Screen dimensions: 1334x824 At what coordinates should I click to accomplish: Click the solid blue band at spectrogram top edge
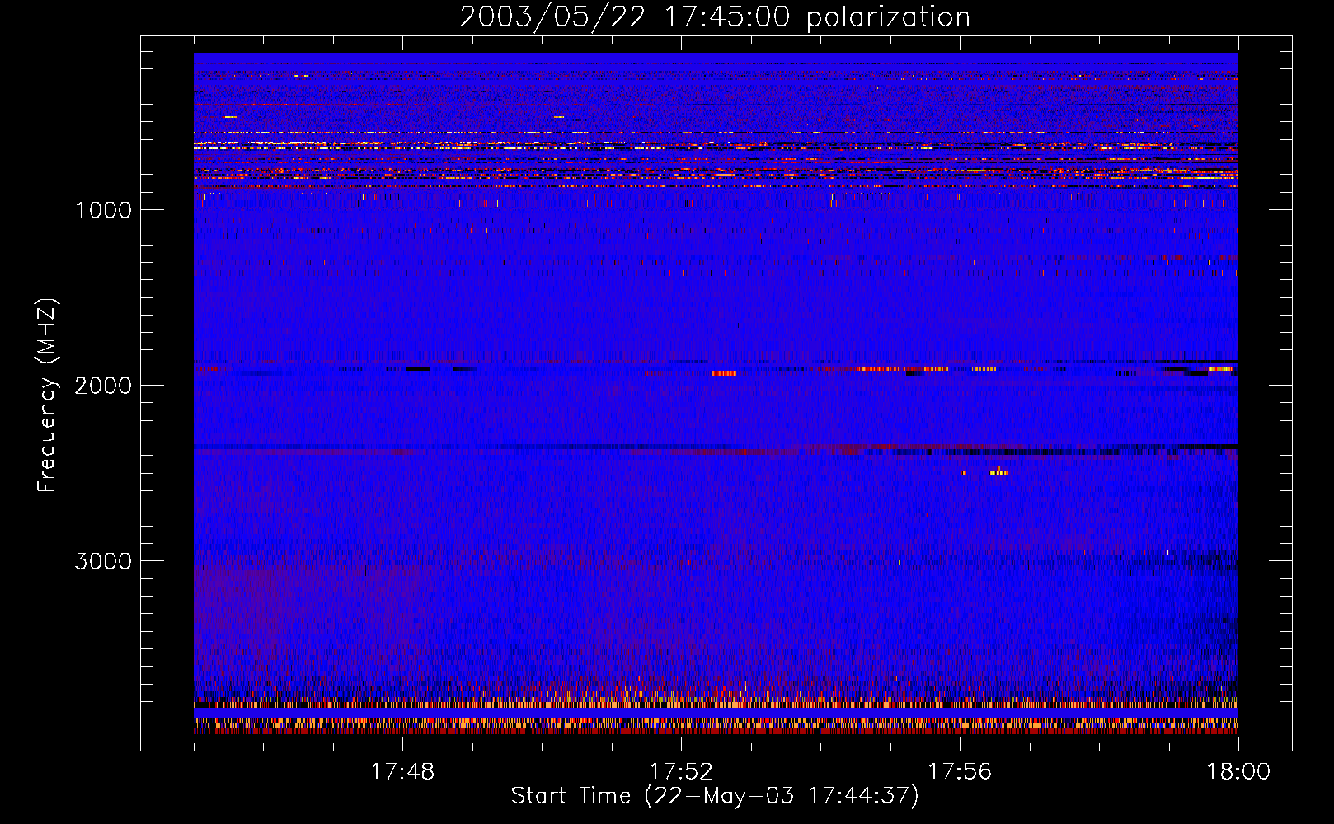coord(716,57)
